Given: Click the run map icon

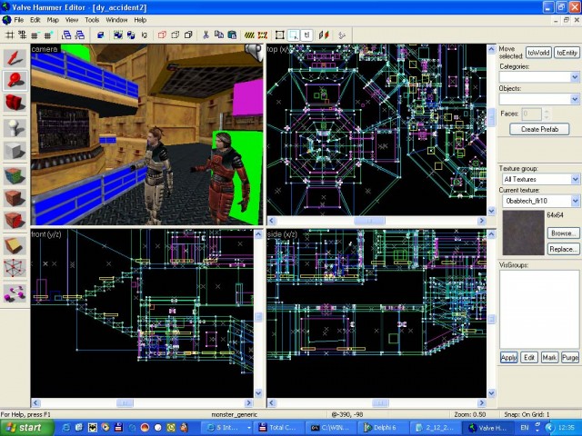Looking at the screenshot, I should 342,35.
